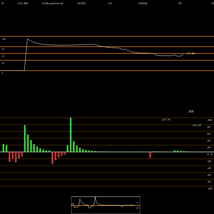Click the header parameter text (5,5

[x=110, y=3]
